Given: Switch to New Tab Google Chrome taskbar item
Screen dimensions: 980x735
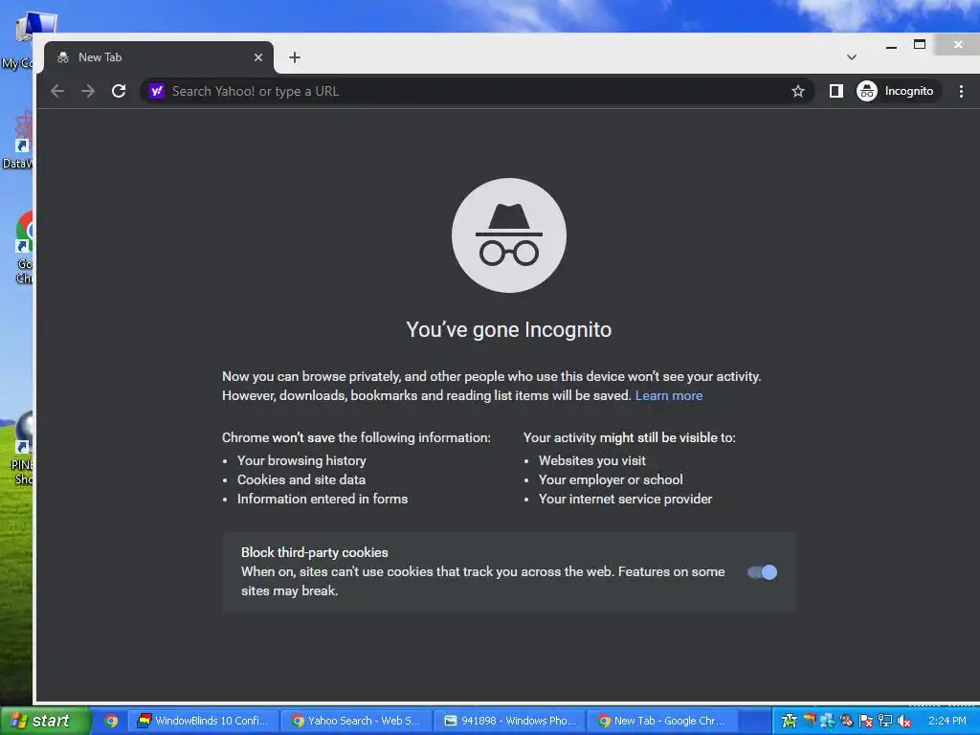Looking at the screenshot, I should pyautogui.click(x=662, y=721).
